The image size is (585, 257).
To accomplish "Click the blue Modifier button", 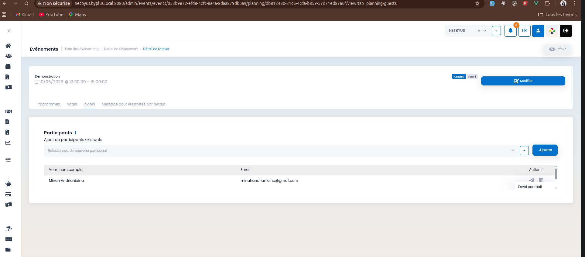I will tap(523, 81).
